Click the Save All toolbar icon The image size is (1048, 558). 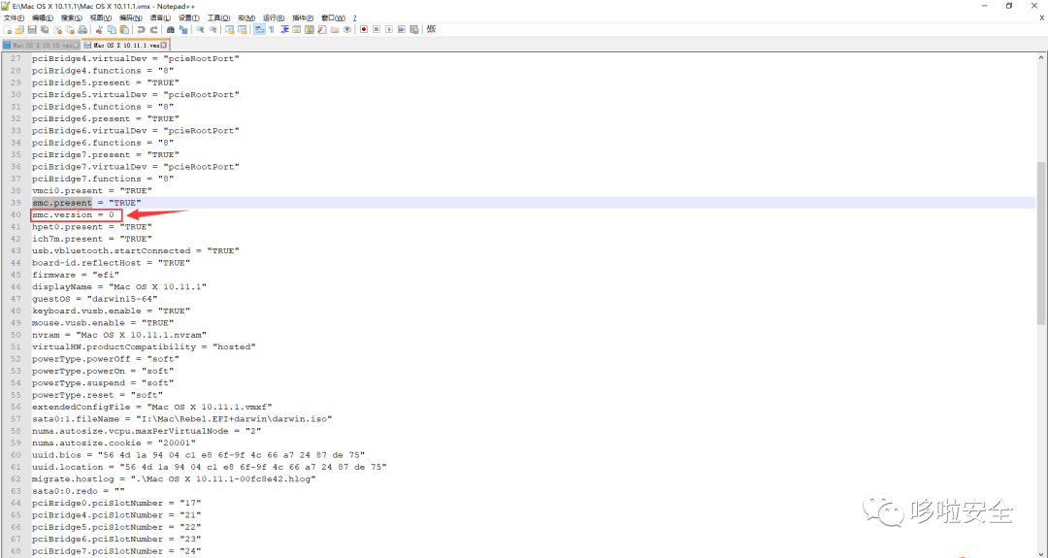(x=45, y=29)
